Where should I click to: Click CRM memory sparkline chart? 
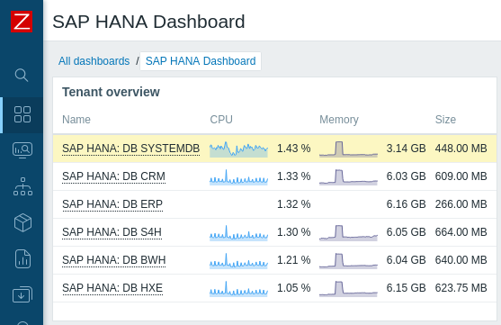click(348, 176)
